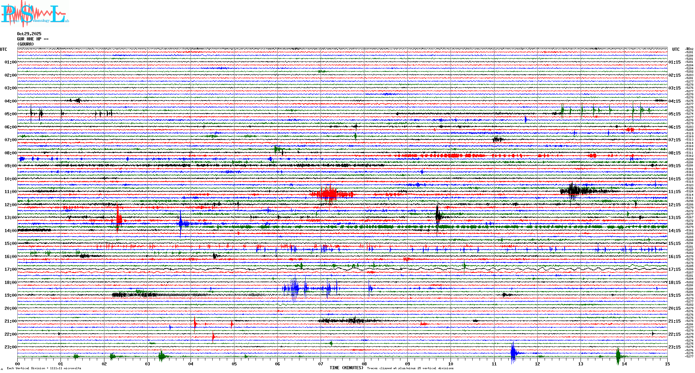The width and height of the screenshot is (695, 373).
Task: Click the right 23:15 time label
Action: [674, 347]
